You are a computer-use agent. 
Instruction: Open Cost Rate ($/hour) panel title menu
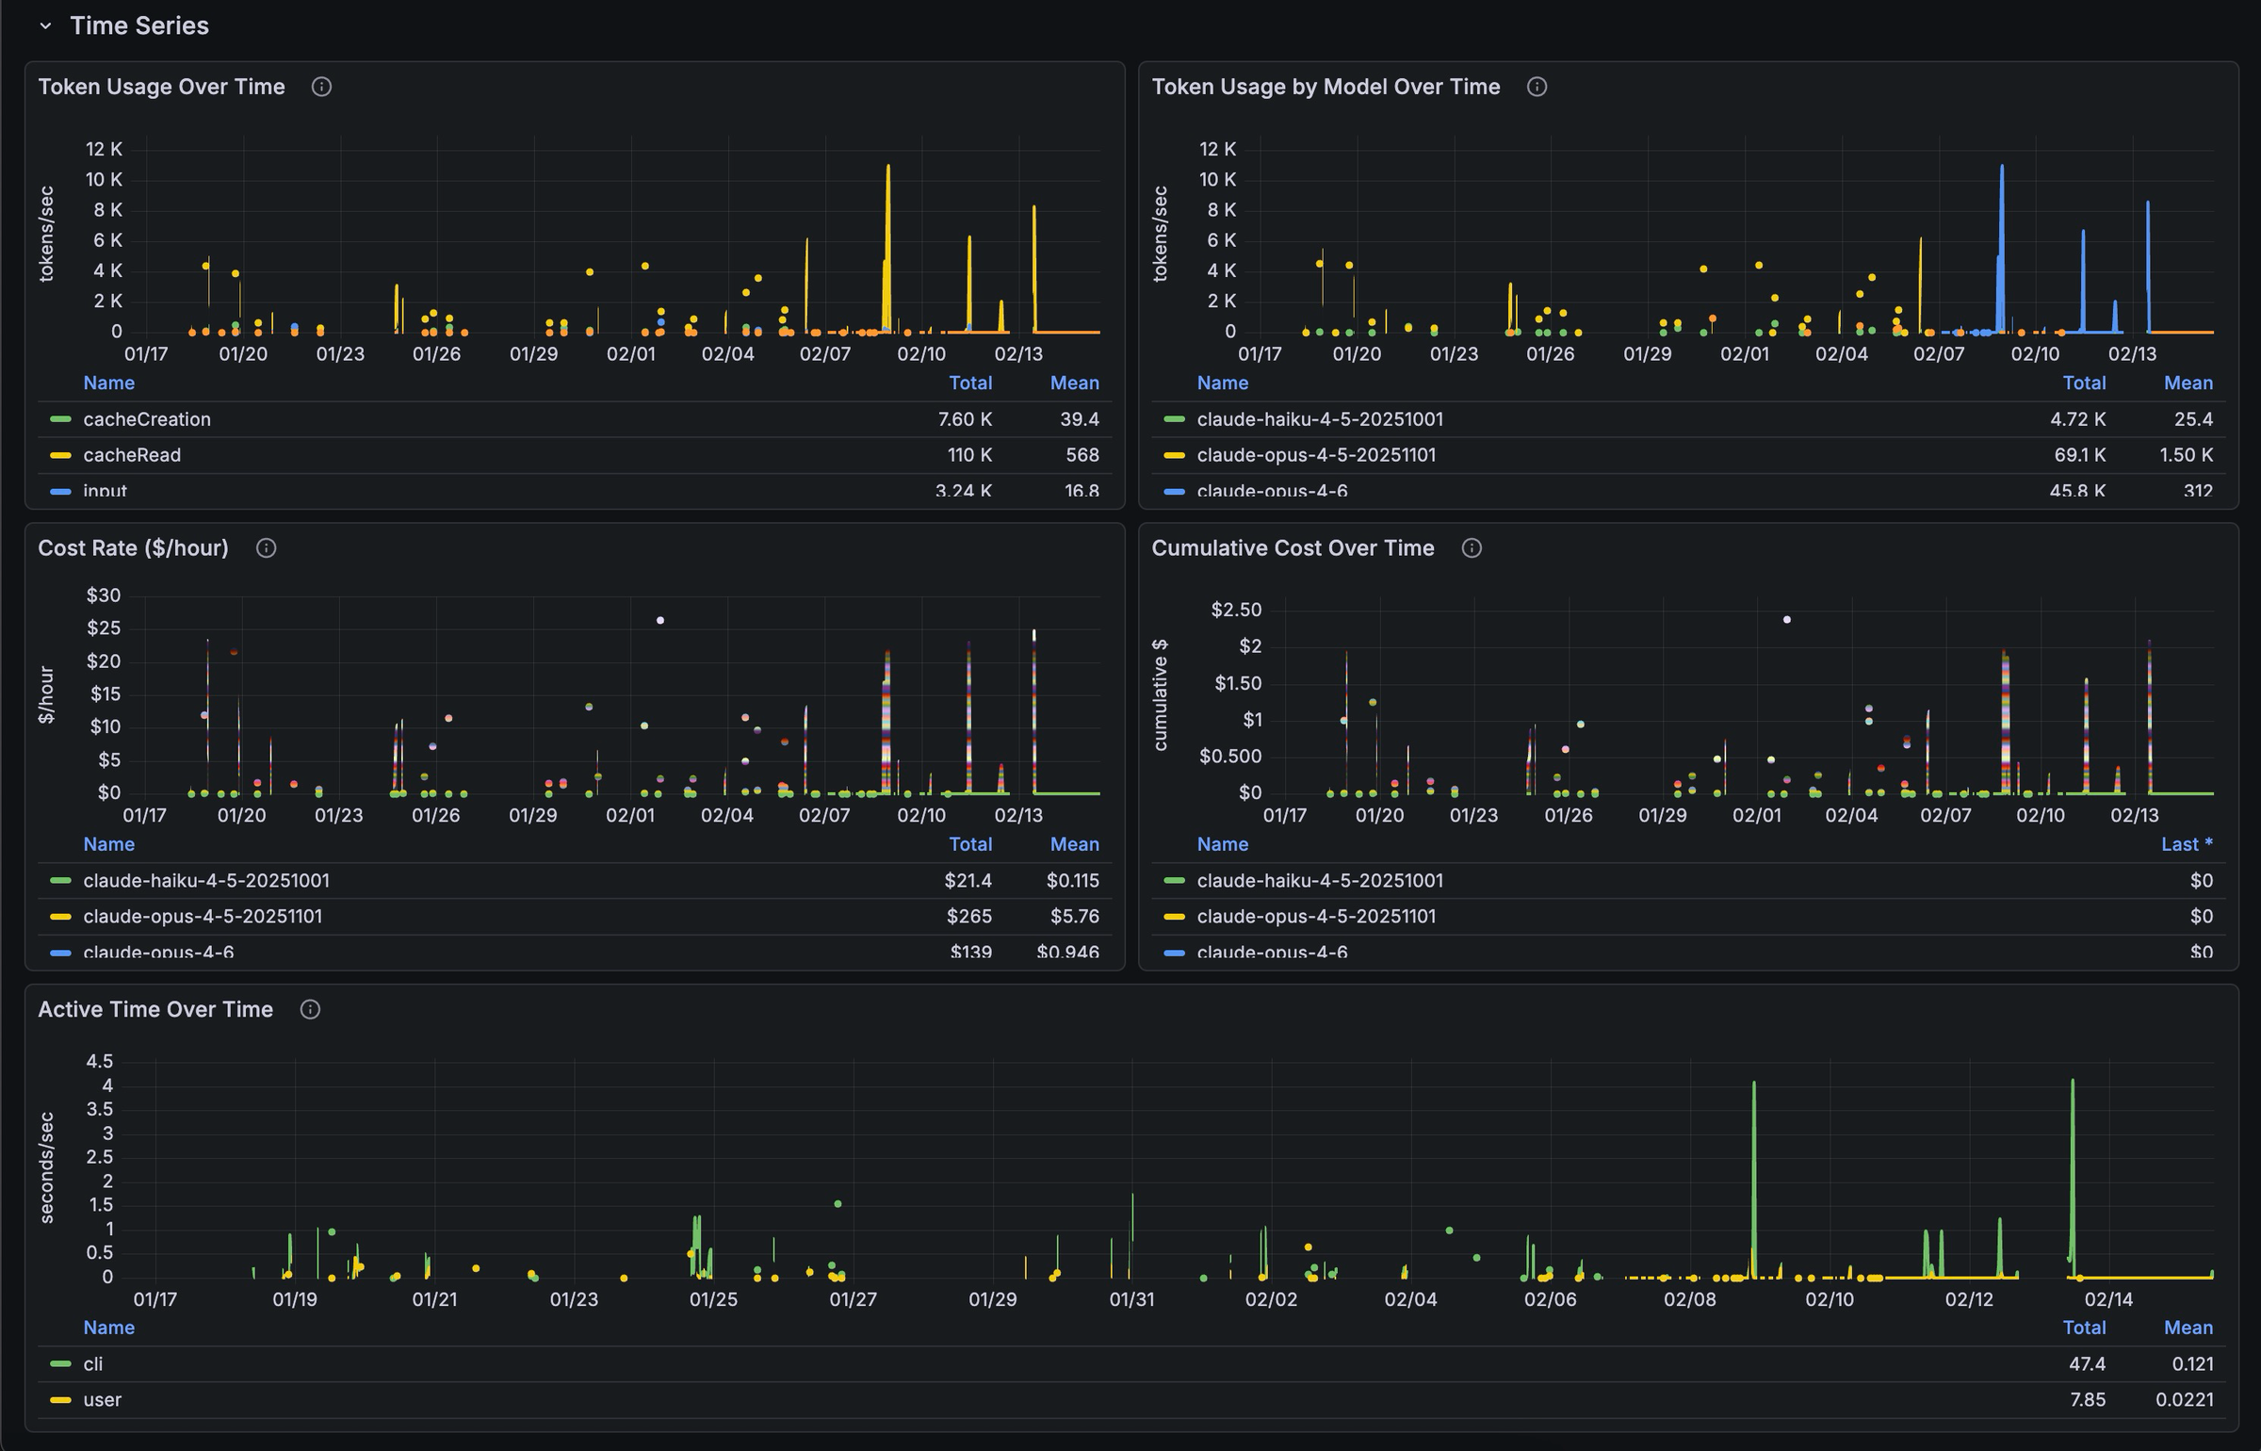[x=133, y=548]
